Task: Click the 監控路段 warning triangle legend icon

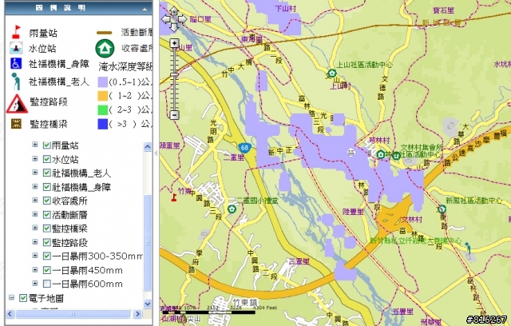Action: [17, 104]
